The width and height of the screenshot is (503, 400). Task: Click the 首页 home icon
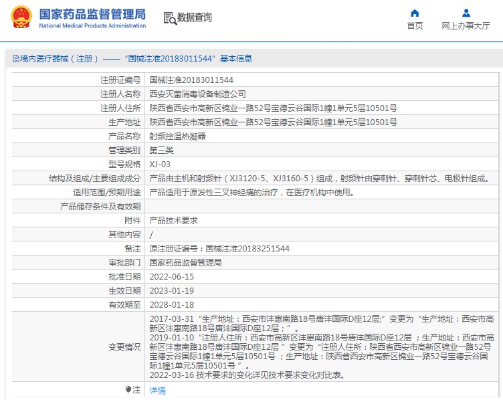point(415,13)
